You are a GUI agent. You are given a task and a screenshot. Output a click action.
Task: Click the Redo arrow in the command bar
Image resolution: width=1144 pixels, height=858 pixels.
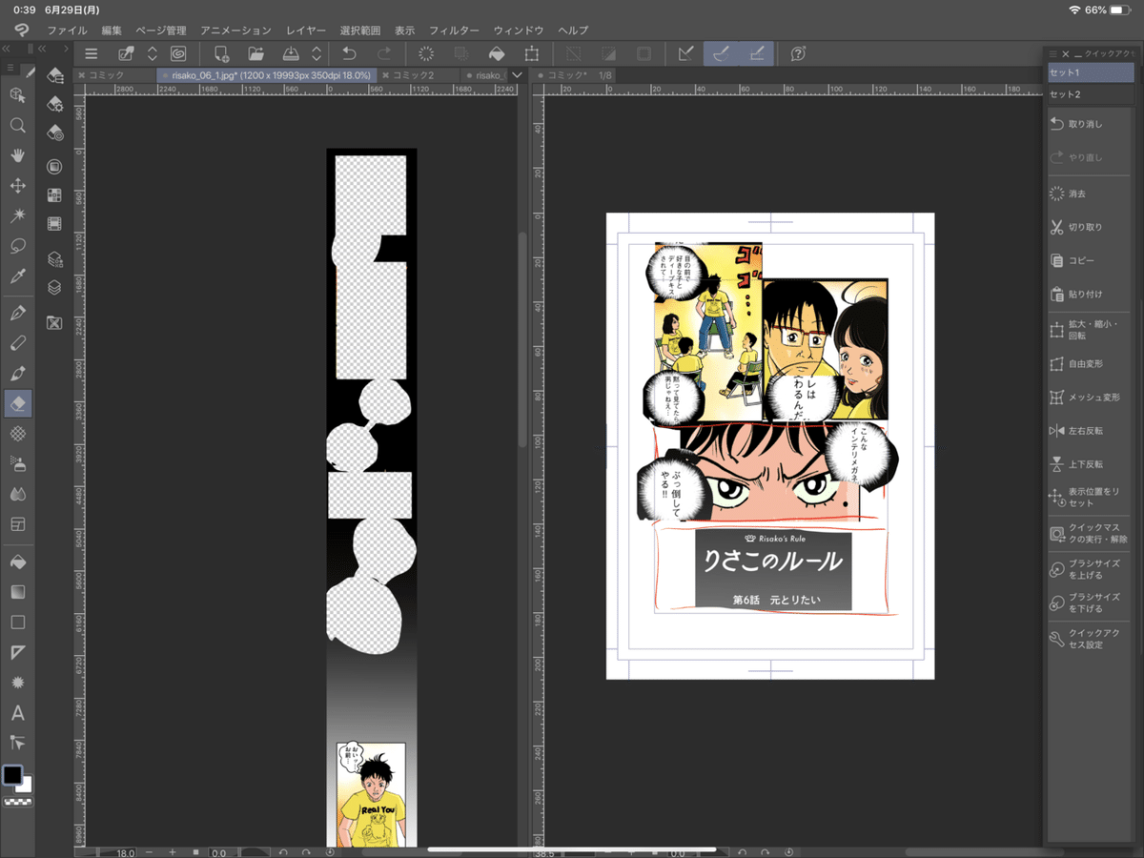(383, 54)
